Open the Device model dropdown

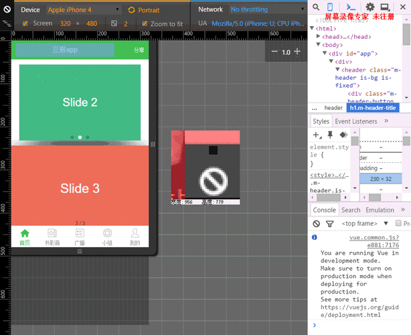84,10
